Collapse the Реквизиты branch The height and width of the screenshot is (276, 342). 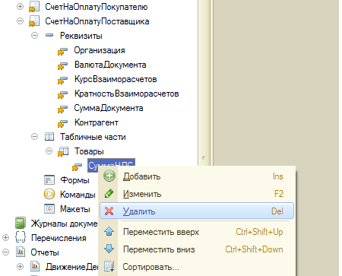[35, 36]
